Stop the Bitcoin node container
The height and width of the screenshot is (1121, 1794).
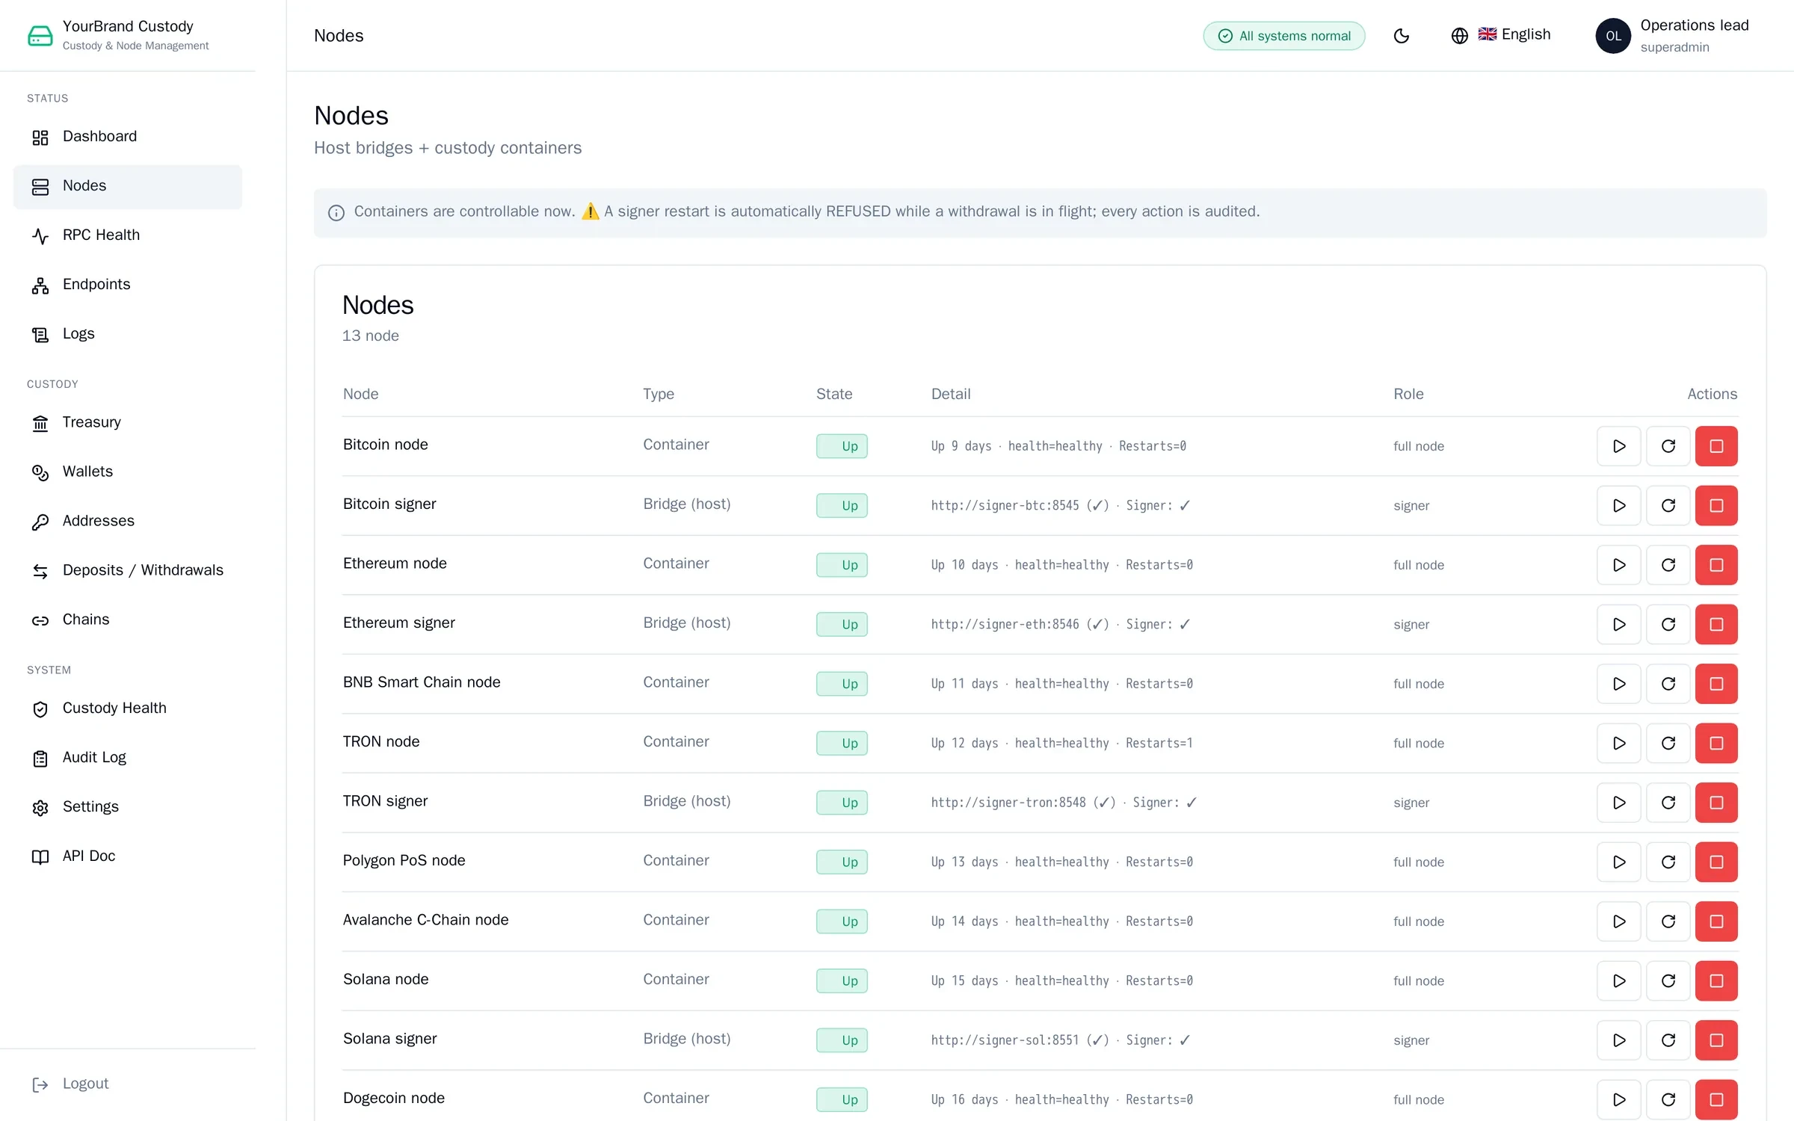point(1716,446)
